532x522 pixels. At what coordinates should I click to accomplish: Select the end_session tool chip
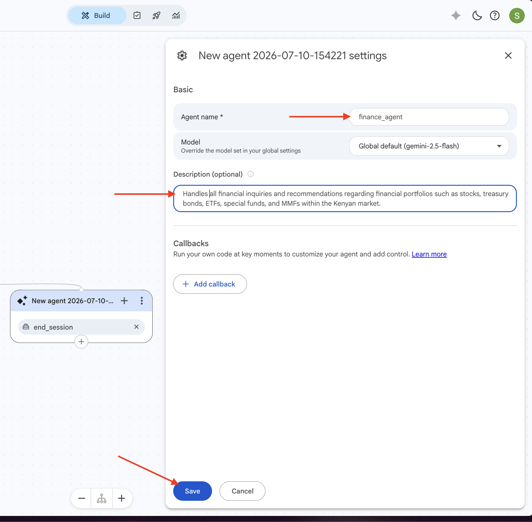[81, 327]
